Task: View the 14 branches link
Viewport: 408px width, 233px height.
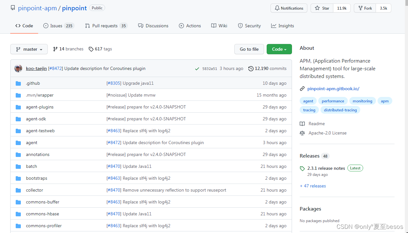Action: point(68,49)
